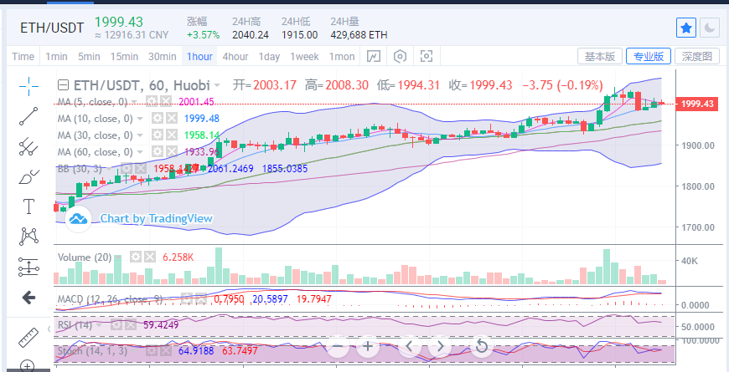729x372 pixels.
Task: Collapse the legend box next to ETH/USDT
Action: (64, 85)
